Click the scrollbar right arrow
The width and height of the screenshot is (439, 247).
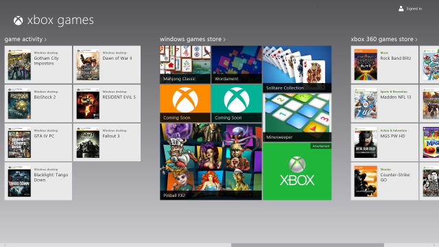click(434, 245)
